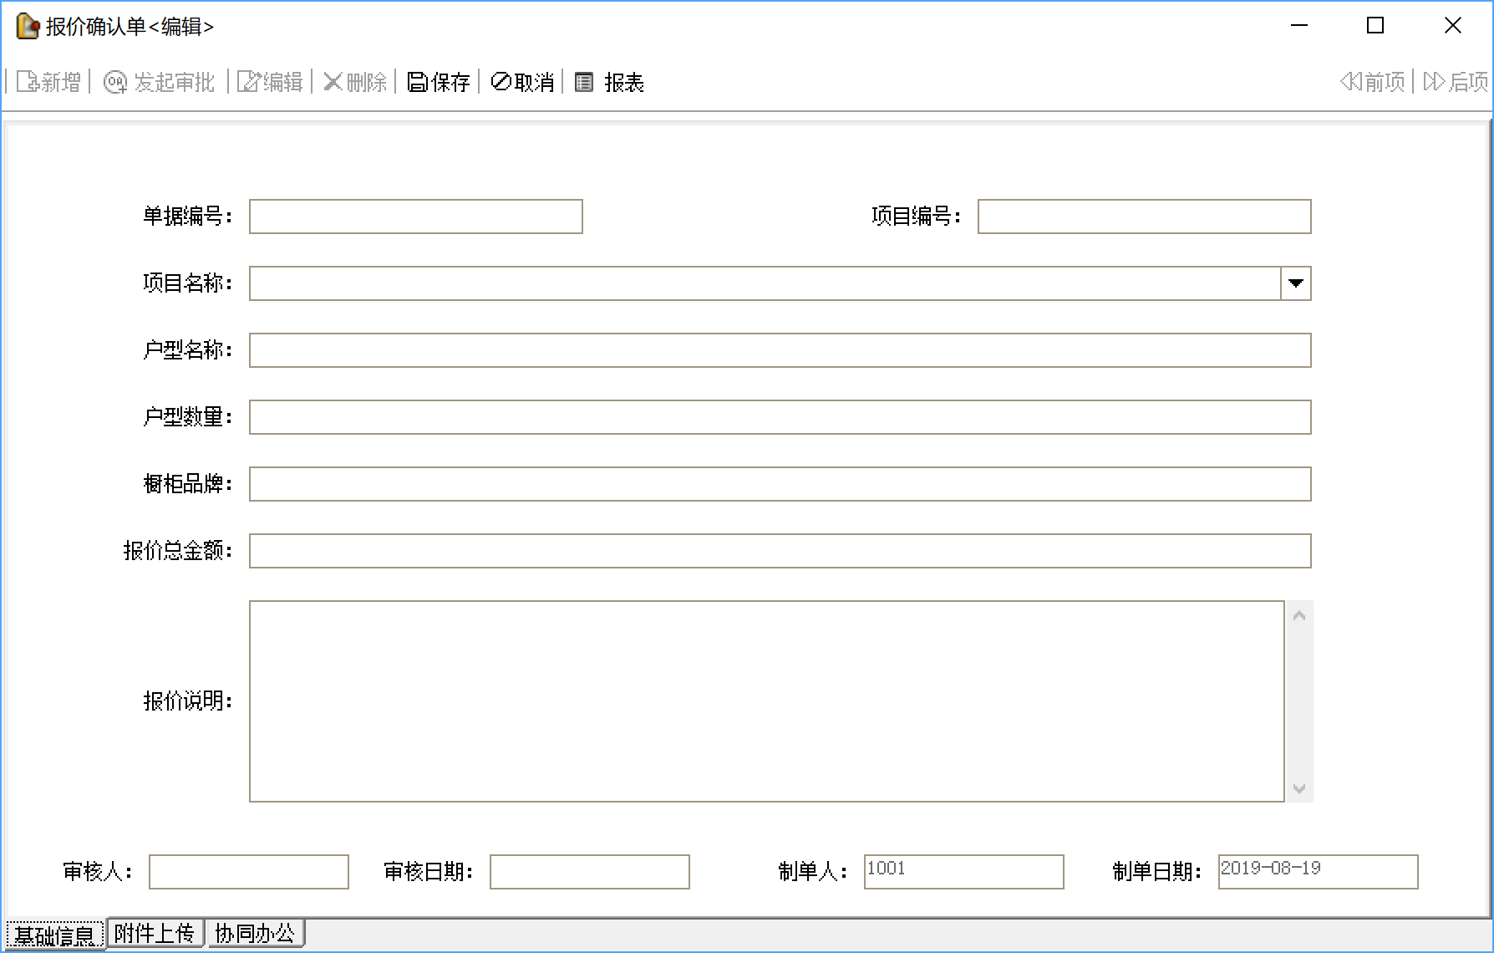This screenshot has width=1494, height=953.
Task: Click the 新增 (New) toolbar icon
Action: pos(28,82)
